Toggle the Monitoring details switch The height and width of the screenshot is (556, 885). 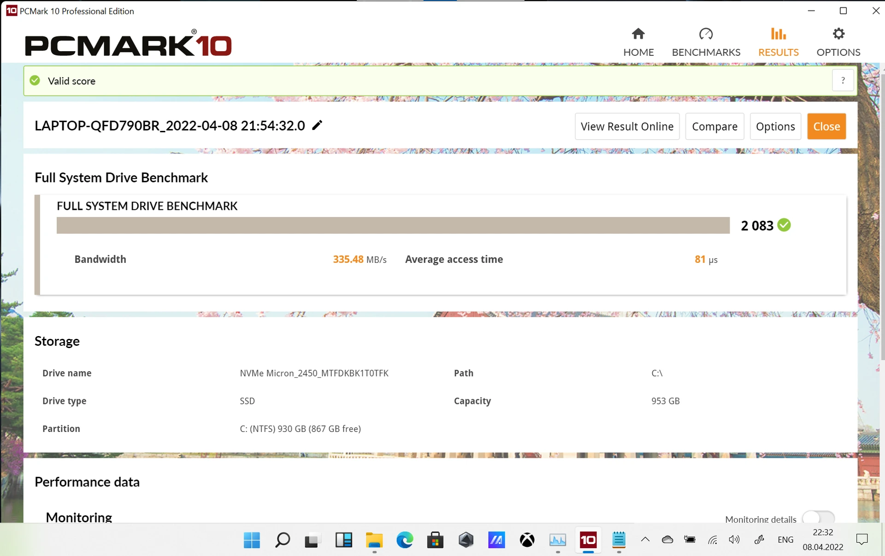point(818,518)
